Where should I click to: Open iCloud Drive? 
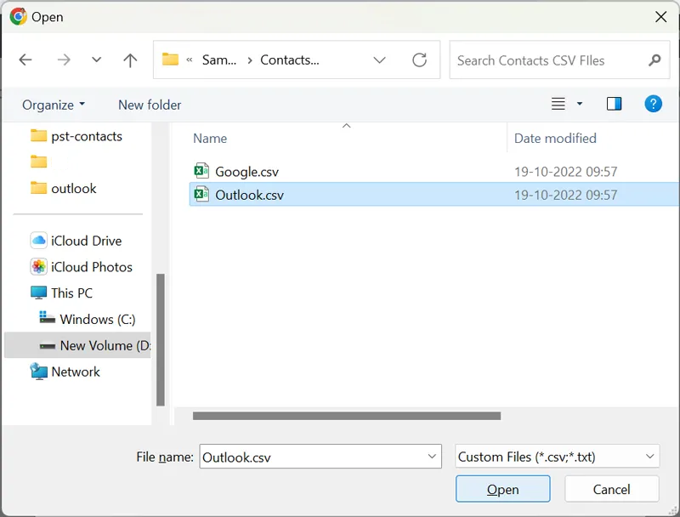pyautogui.click(x=76, y=241)
